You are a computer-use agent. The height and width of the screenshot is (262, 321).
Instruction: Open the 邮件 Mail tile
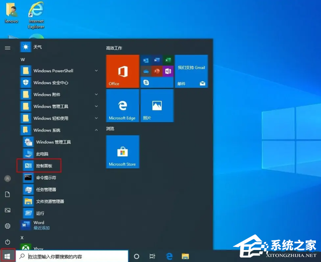[192, 71]
